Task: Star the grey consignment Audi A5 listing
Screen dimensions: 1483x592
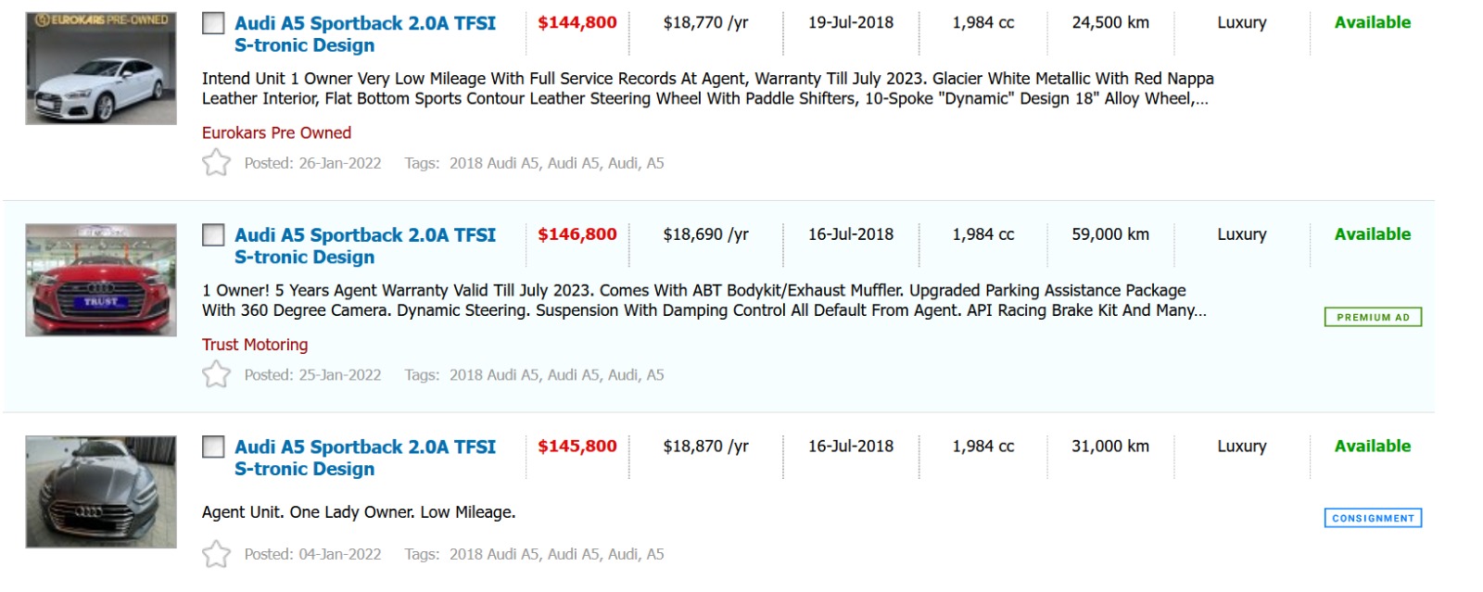Action: pos(216,554)
